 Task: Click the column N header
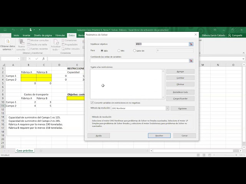tap(218, 65)
